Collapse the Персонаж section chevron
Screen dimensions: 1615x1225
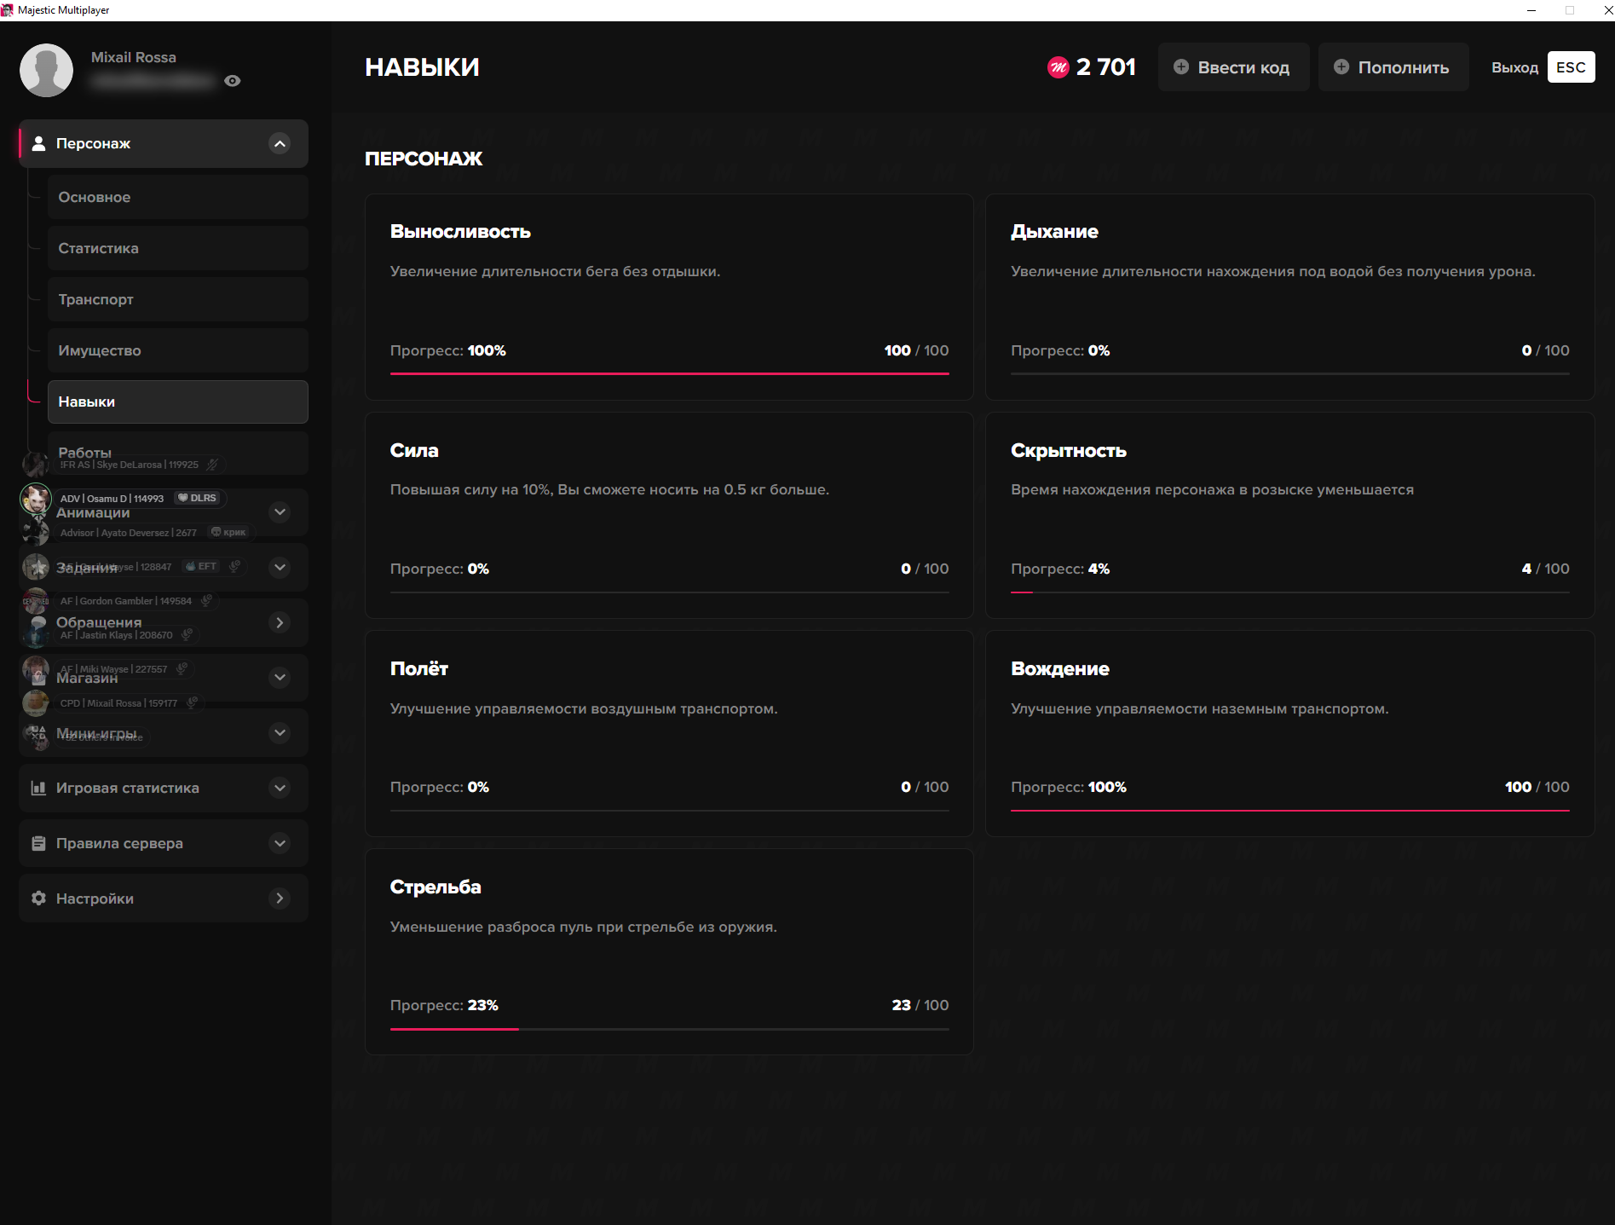[280, 143]
